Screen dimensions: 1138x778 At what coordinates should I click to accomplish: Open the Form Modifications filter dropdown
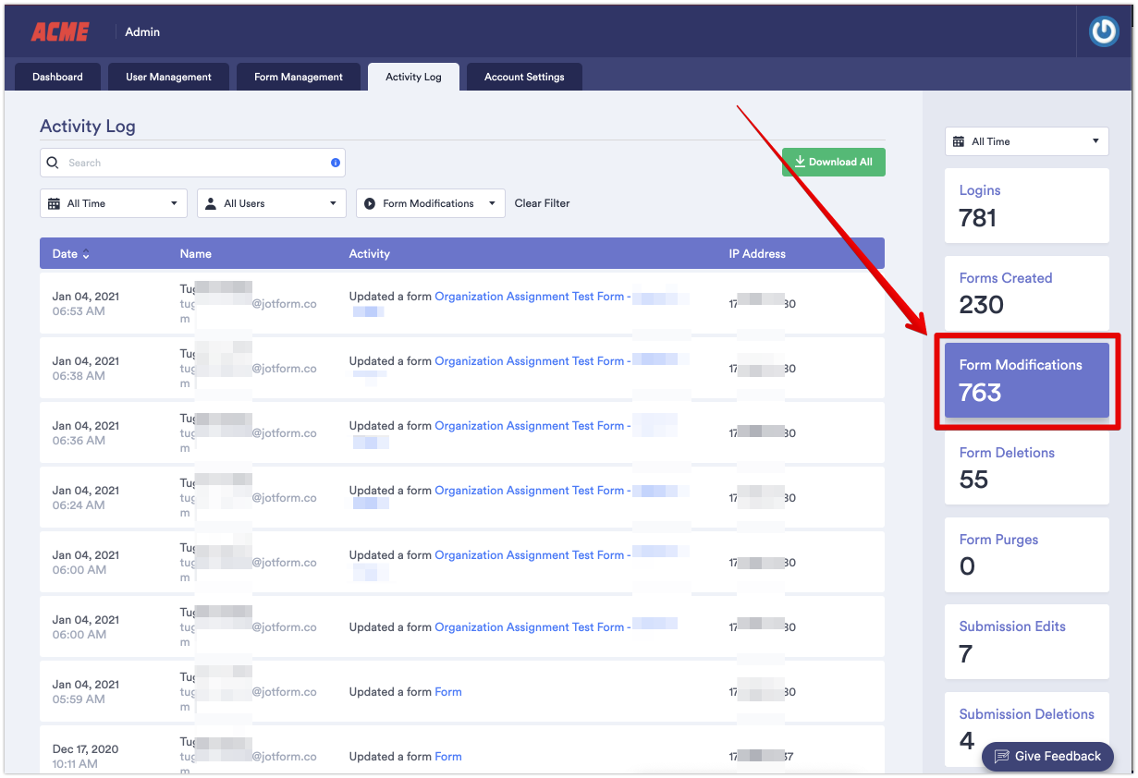click(x=431, y=203)
